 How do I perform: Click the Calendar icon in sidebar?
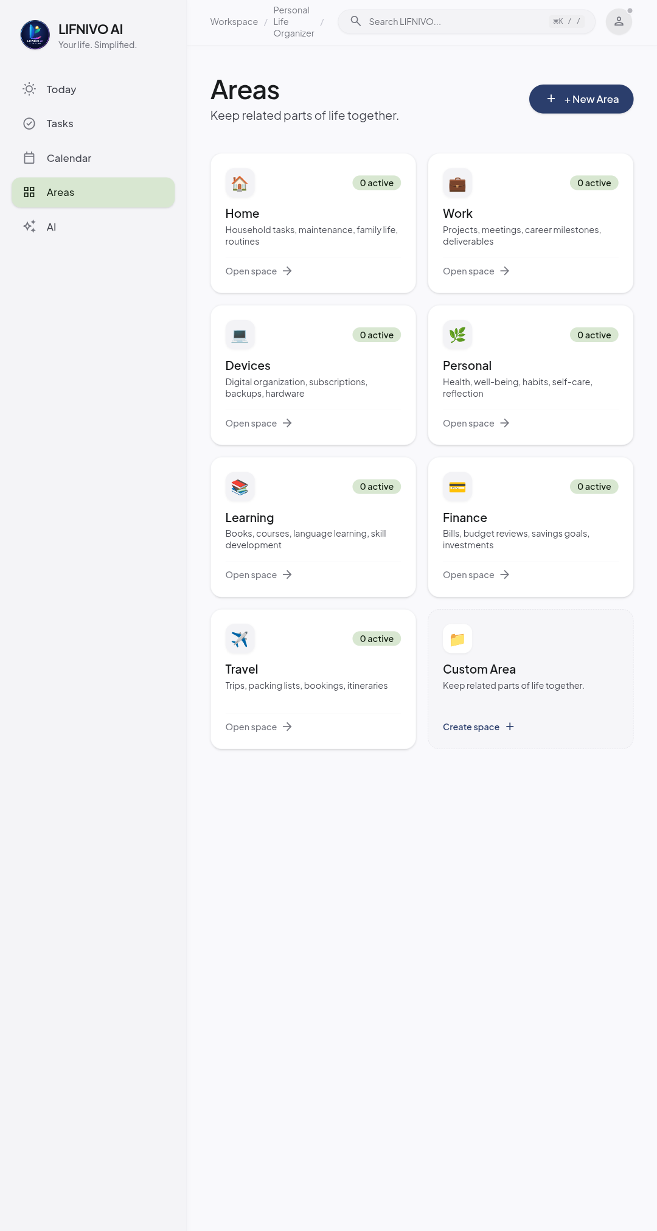(x=29, y=158)
